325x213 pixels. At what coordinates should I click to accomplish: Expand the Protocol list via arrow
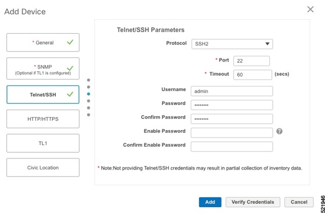click(x=267, y=44)
